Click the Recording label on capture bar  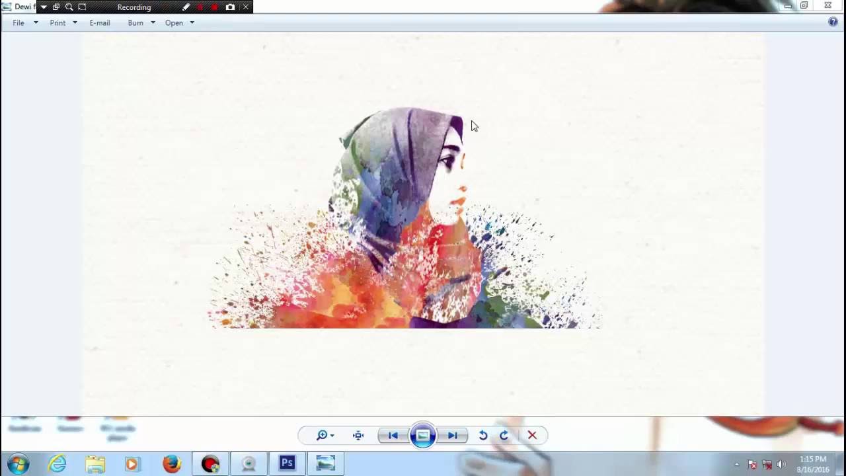pyautogui.click(x=134, y=7)
